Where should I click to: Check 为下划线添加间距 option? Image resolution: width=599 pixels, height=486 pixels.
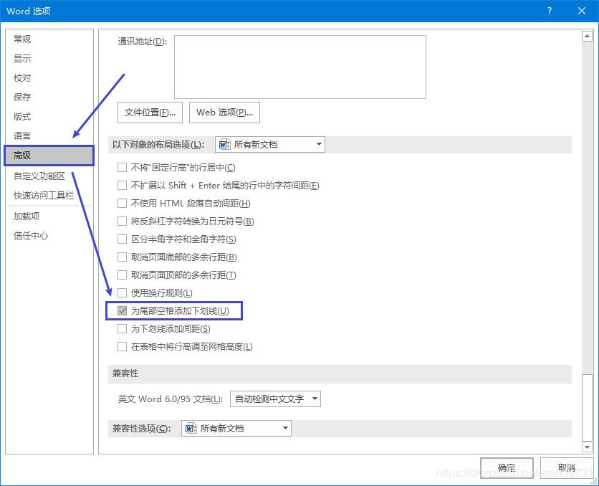click(123, 329)
